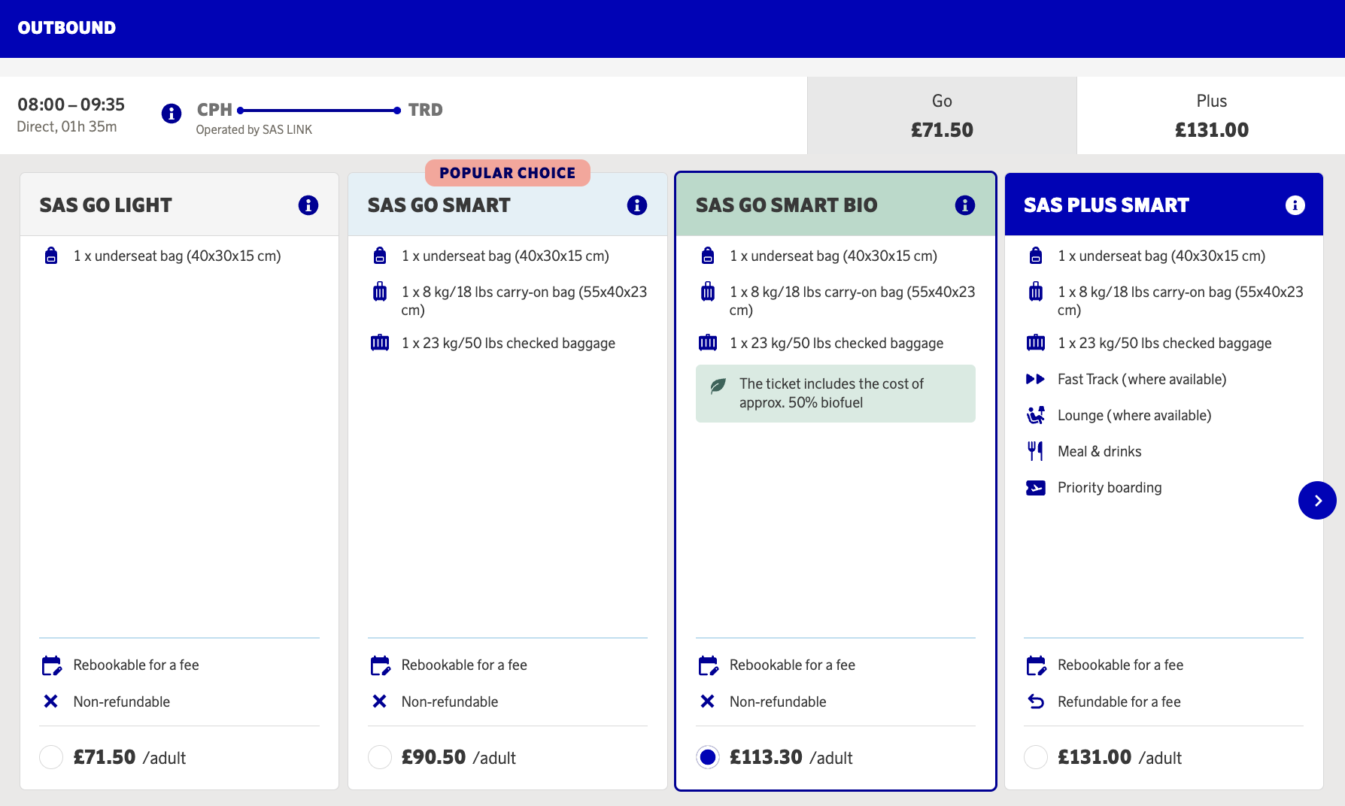
Task: Click the refundable return-arrow icon in SAS Plus Smart
Action: 1036,701
